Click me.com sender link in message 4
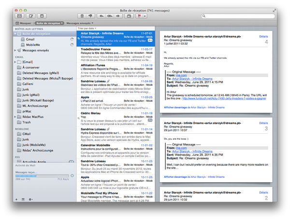 [x=181, y=75]
